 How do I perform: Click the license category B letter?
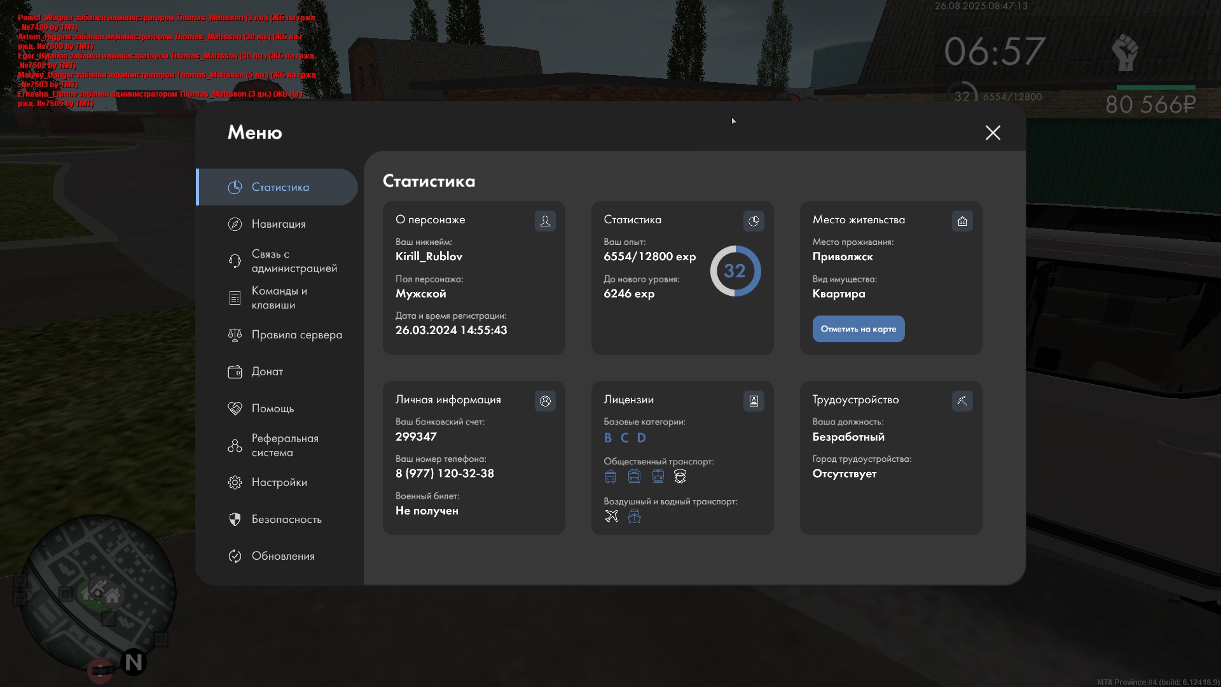(x=608, y=438)
